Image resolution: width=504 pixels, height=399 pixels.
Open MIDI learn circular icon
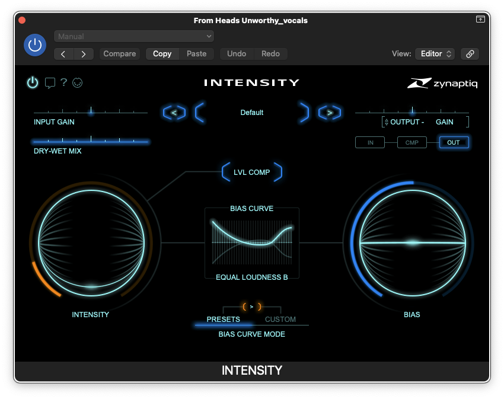78,83
